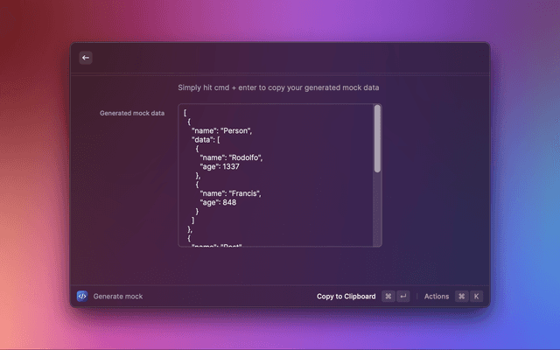Click the Enter key icon in the footer
This screenshot has height=350, width=560.
402,297
